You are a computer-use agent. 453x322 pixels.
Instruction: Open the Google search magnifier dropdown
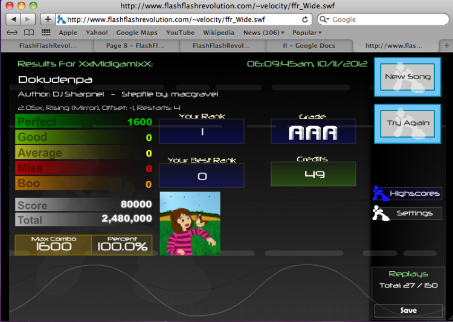[324, 19]
